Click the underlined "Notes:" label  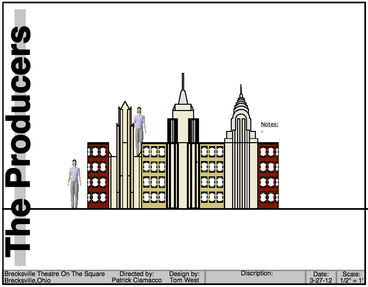point(269,125)
